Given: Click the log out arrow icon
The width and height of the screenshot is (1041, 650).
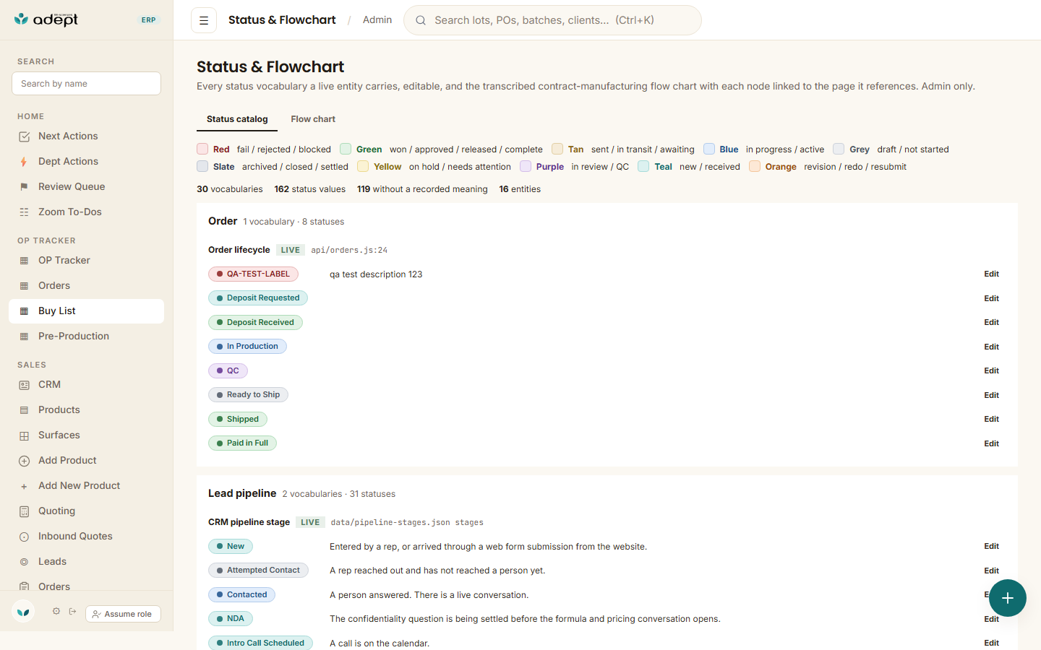Looking at the screenshot, I should (73, 611).
